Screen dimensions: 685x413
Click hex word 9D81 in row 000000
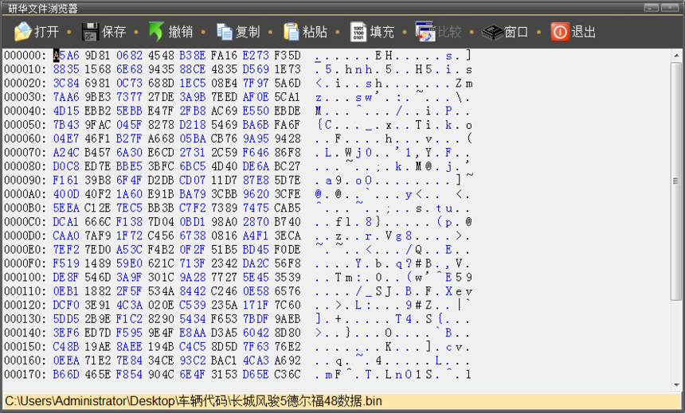98,56
